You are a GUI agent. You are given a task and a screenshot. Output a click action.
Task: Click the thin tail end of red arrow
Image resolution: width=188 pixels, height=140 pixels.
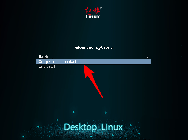tap(103, 97)
